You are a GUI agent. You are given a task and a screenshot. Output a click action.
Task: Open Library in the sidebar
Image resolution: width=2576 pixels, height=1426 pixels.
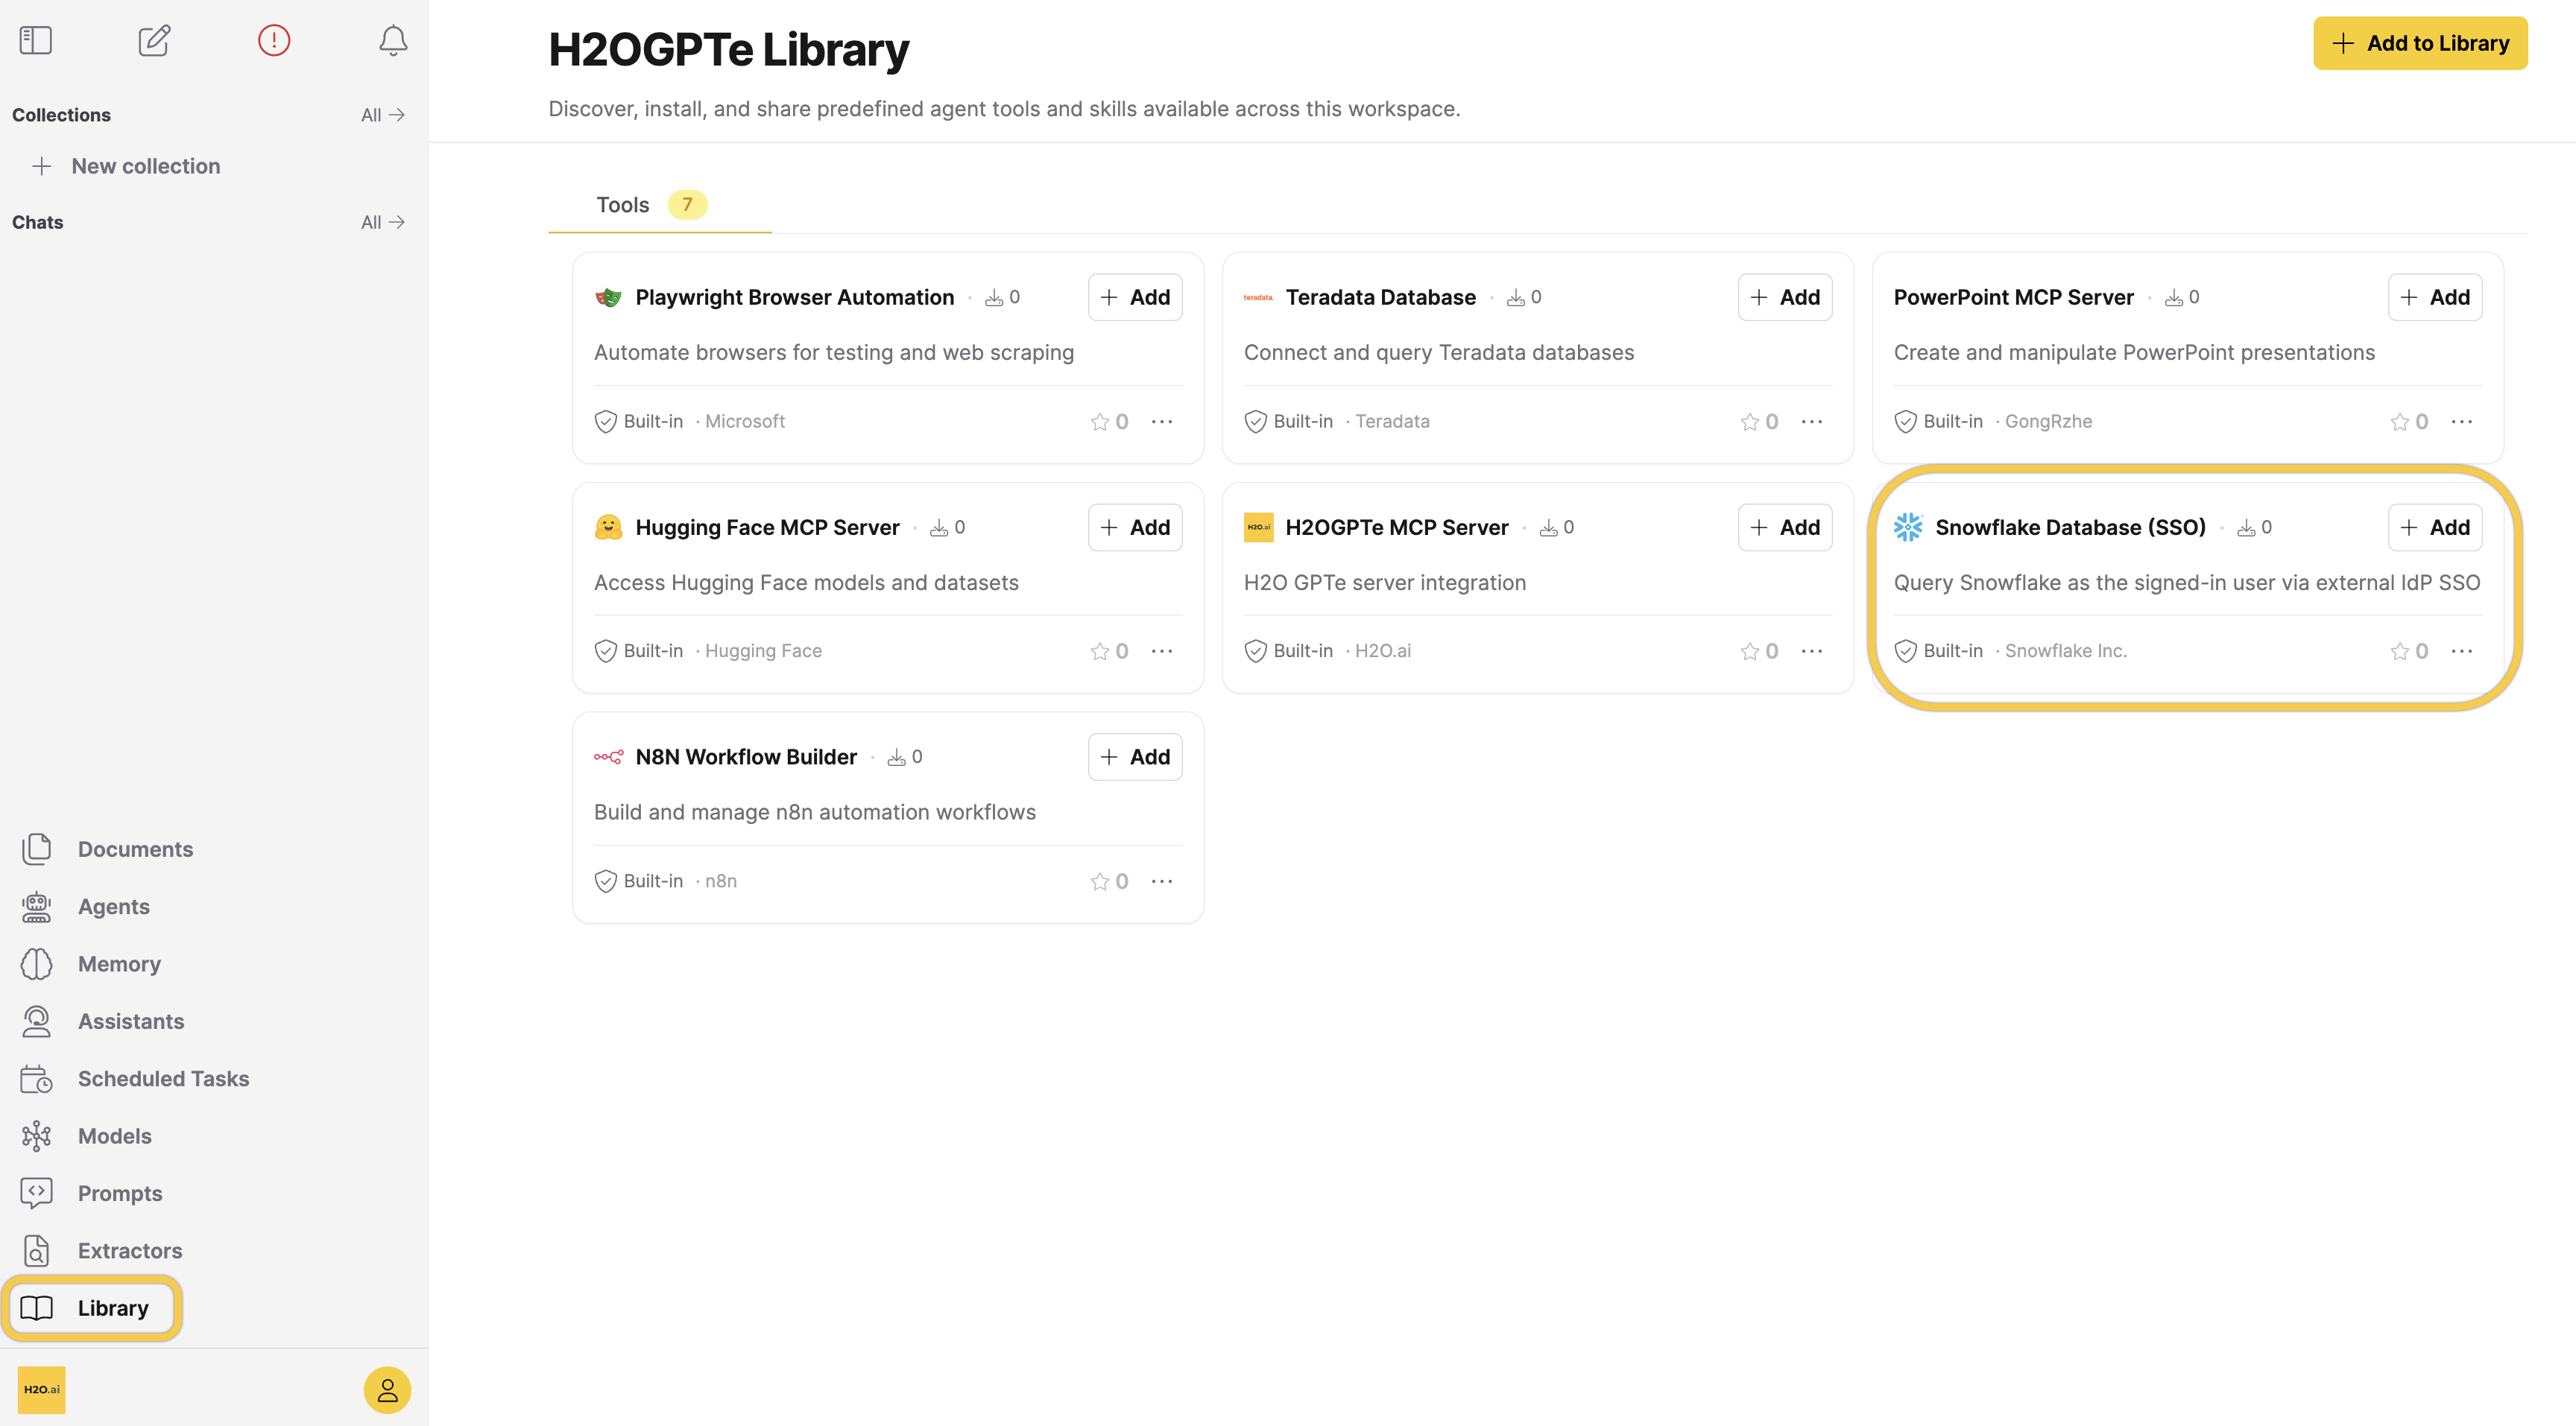tap(91, 1308)
